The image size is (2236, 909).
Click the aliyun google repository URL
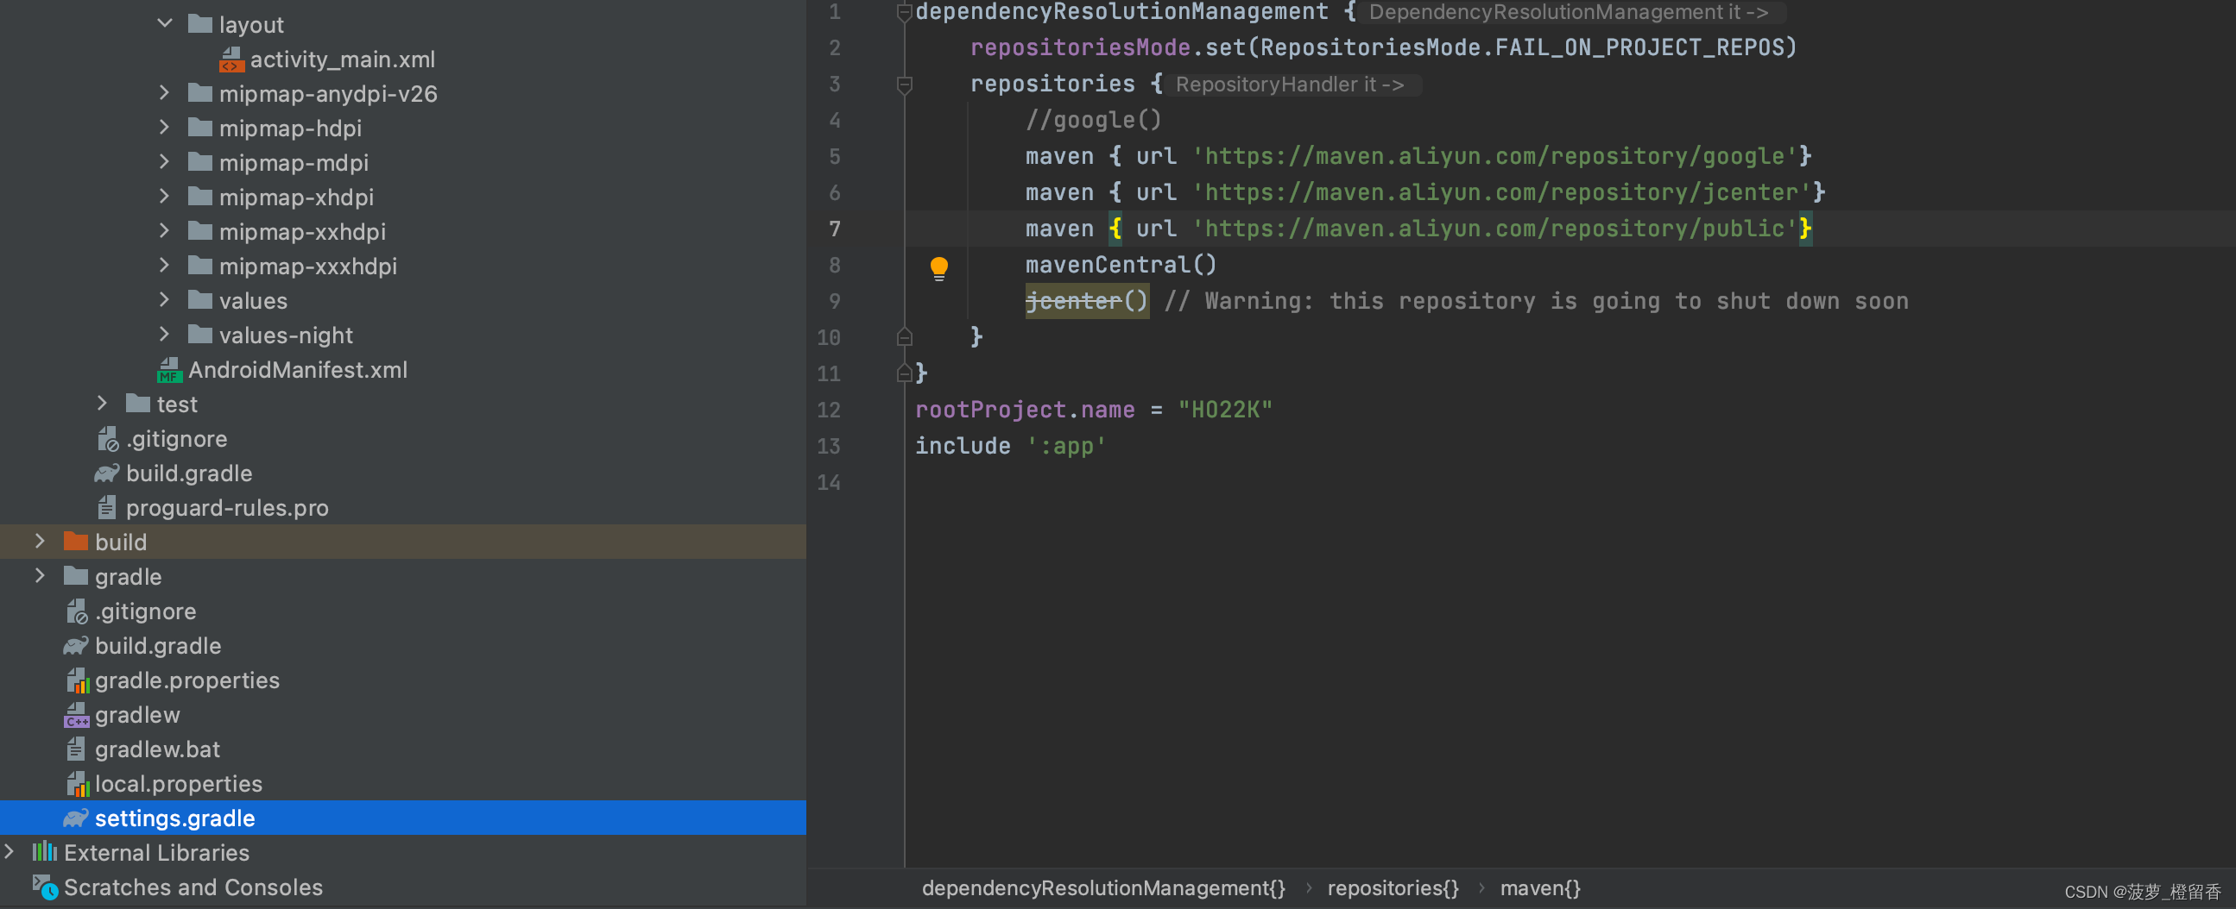[1494, 156]
